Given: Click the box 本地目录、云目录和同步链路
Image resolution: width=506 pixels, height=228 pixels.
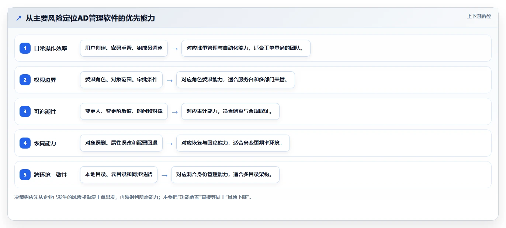Looking at the screenshot, I should pos(119,175).
